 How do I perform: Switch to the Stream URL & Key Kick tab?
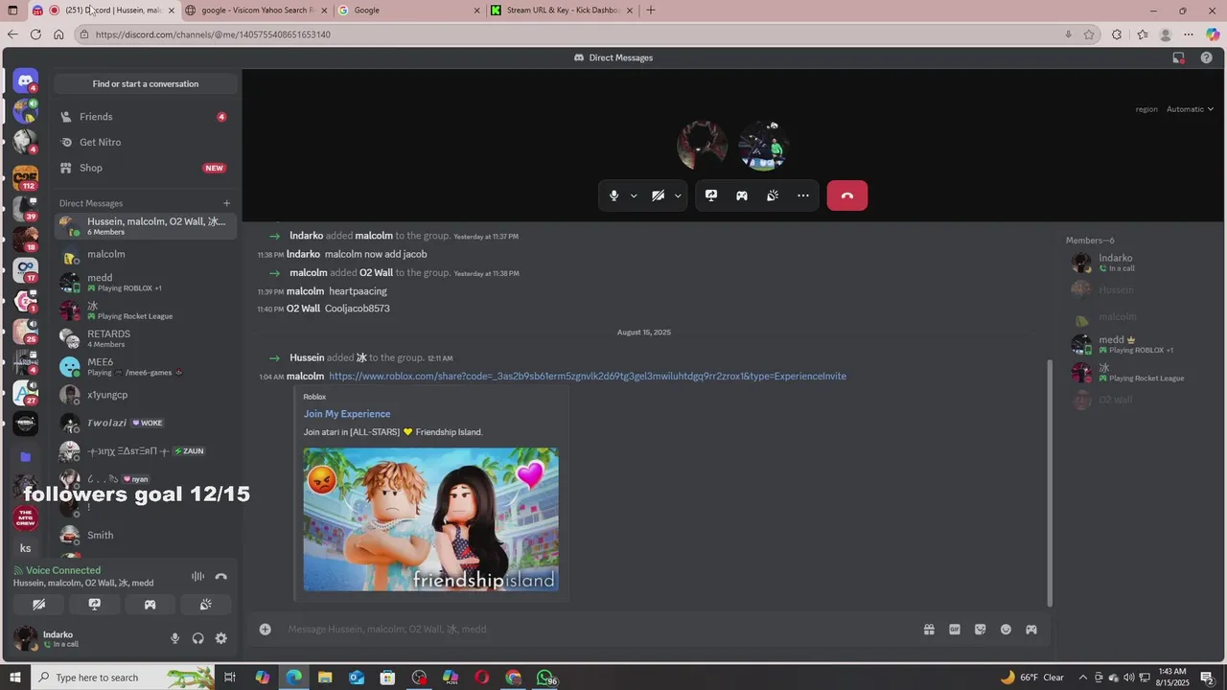click(562, 11)
